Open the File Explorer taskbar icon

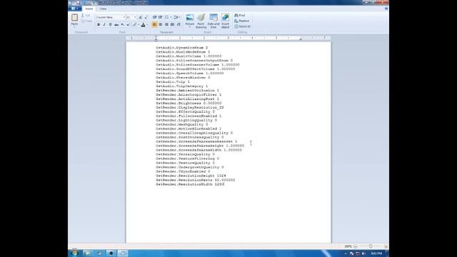coord(88,253)
